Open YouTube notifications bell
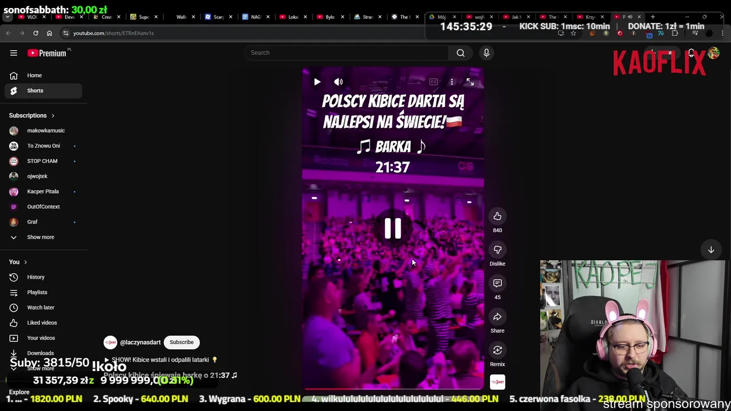This screenshot has height=411, width=731. click(691, 54)
